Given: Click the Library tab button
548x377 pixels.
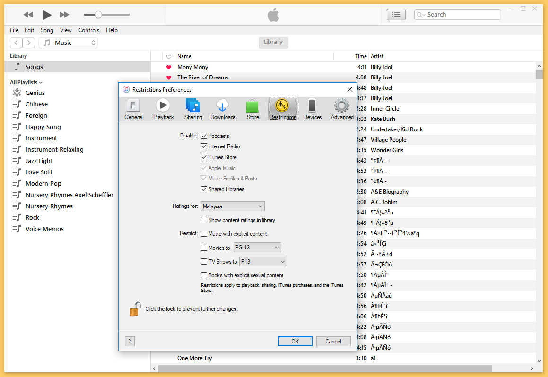Looking at the screenshot, I should (x=273, y=42).
